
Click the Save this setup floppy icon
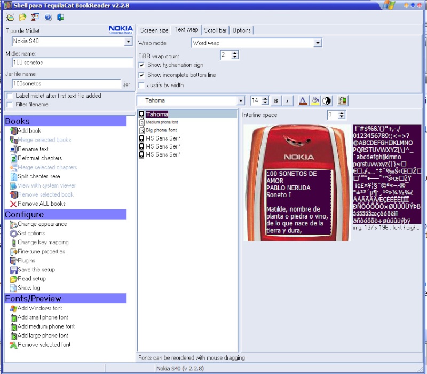point(14,270)
